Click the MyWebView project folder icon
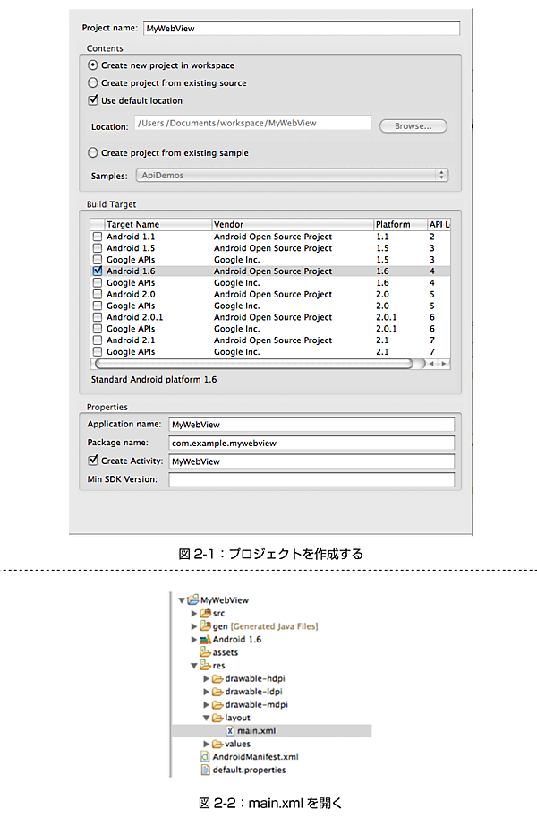 click(193, 599)
